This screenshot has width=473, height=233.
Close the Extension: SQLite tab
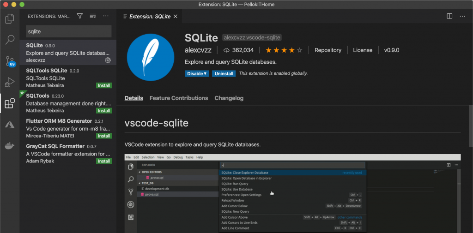[x=176, y=17]
